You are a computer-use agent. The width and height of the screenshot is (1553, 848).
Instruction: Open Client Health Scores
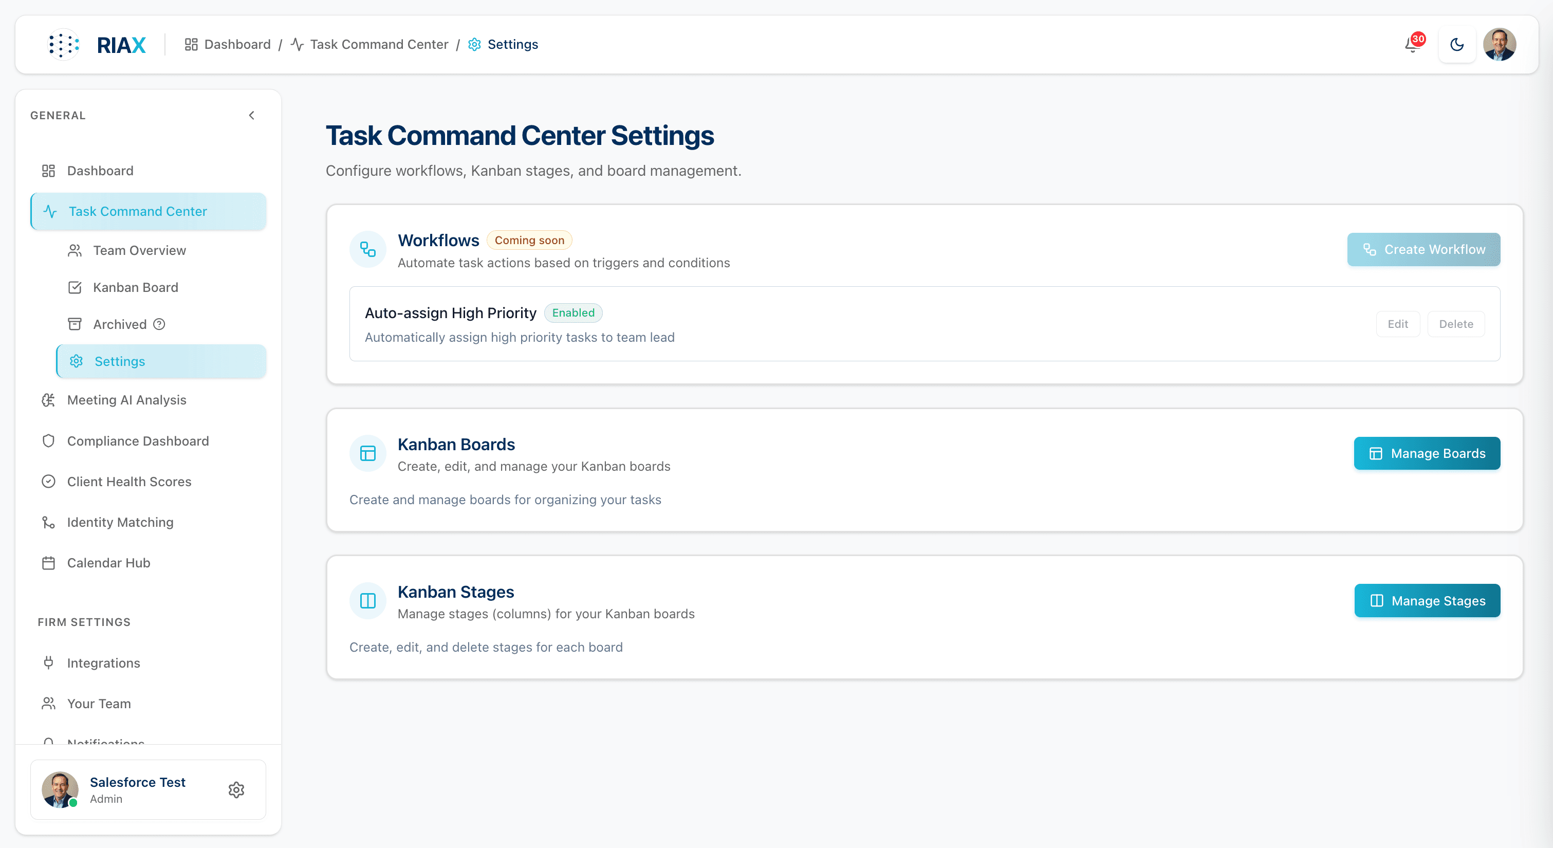[149, 481]
